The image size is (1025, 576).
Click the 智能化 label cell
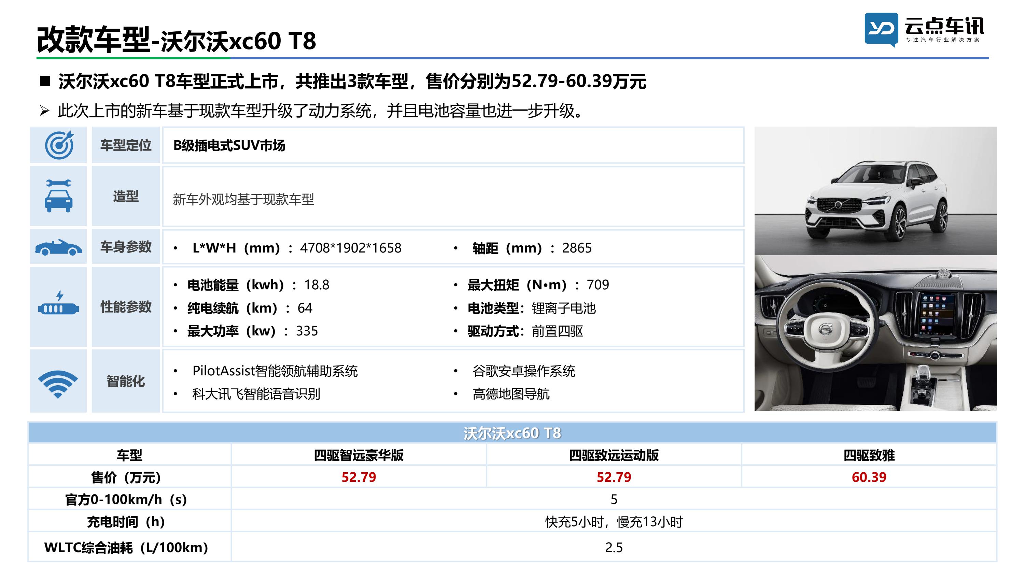pyautogui.click(x=126, y=381)
